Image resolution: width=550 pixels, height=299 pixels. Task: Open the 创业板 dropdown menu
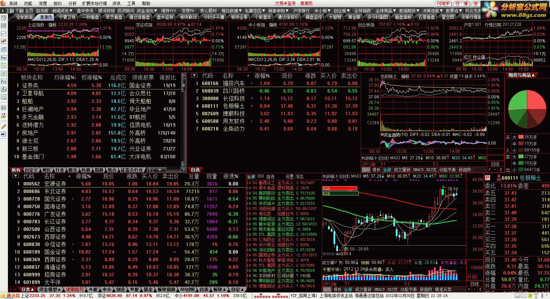342,11
